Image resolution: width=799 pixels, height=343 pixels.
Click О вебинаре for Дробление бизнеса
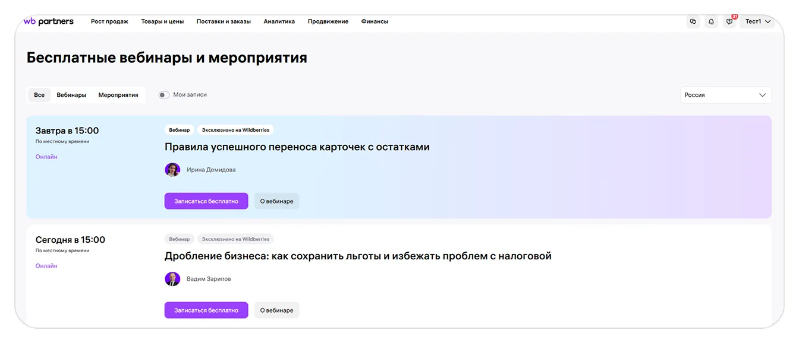(276, 310)
